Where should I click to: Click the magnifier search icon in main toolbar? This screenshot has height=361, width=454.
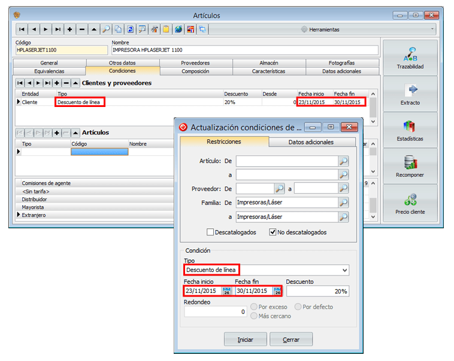click(x=105, y=29)
